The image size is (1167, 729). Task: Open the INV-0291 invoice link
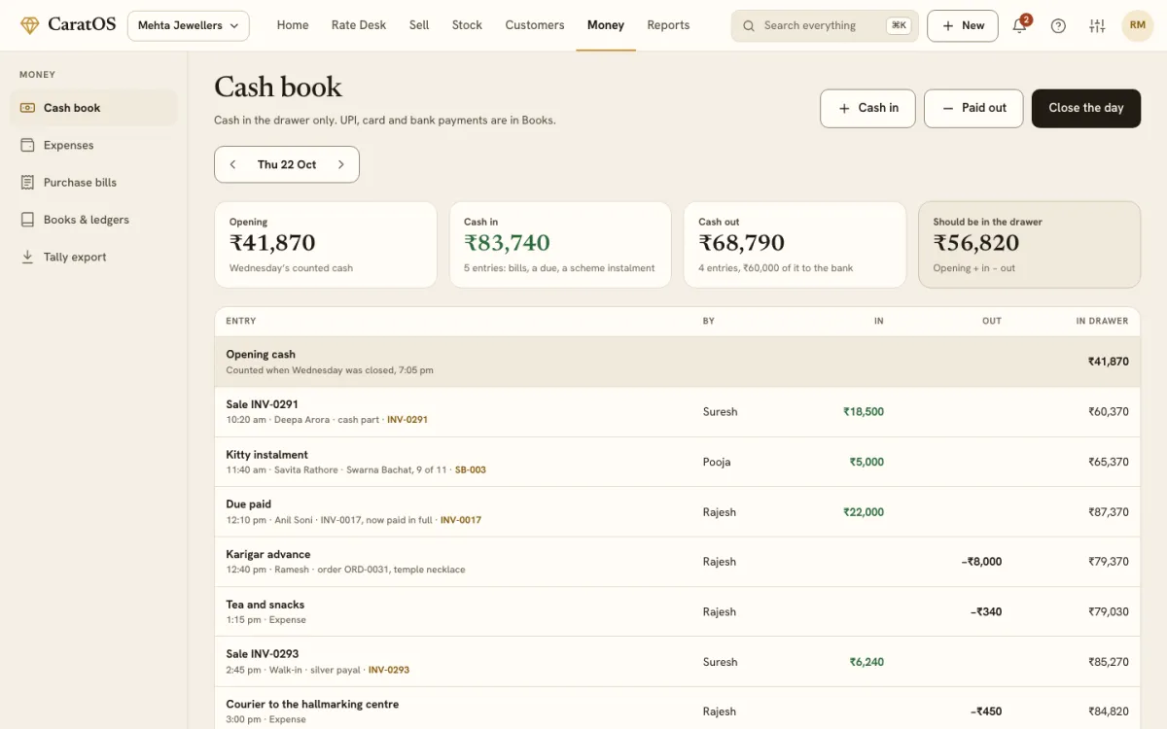[407, 420]
